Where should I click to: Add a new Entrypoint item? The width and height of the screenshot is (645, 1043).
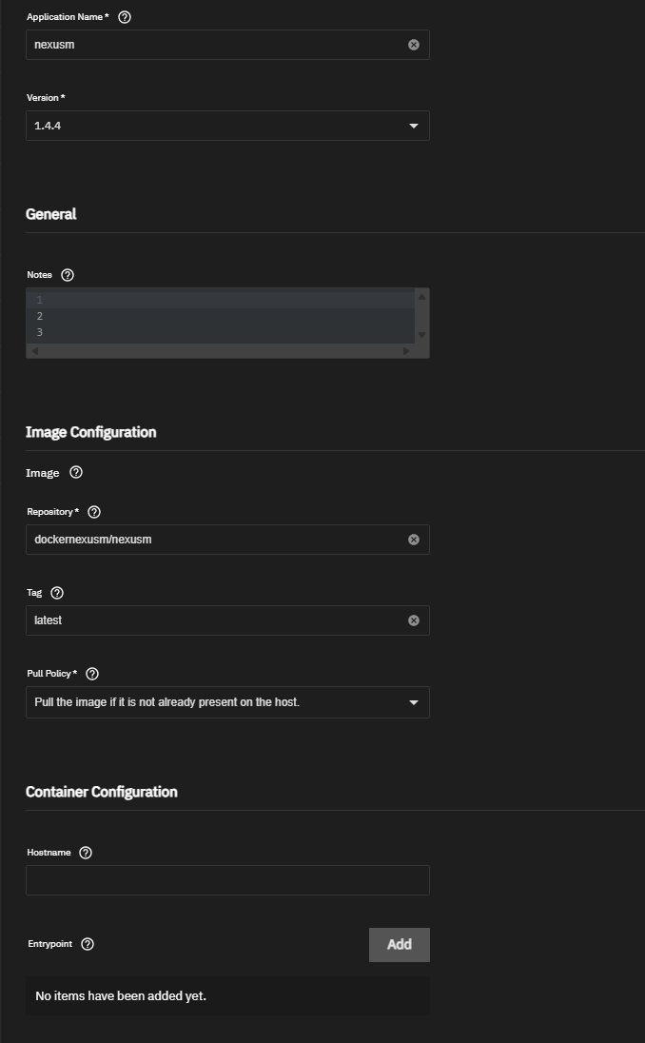400,945
